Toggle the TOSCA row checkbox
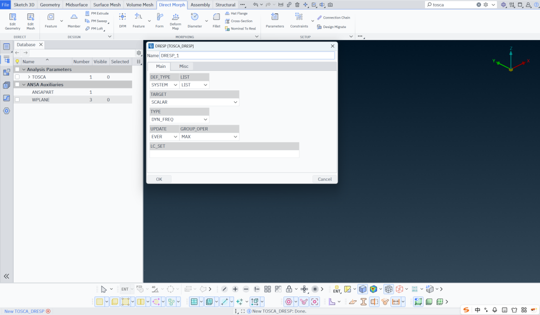This screenshot has height=315, width=540. (17, 77)
